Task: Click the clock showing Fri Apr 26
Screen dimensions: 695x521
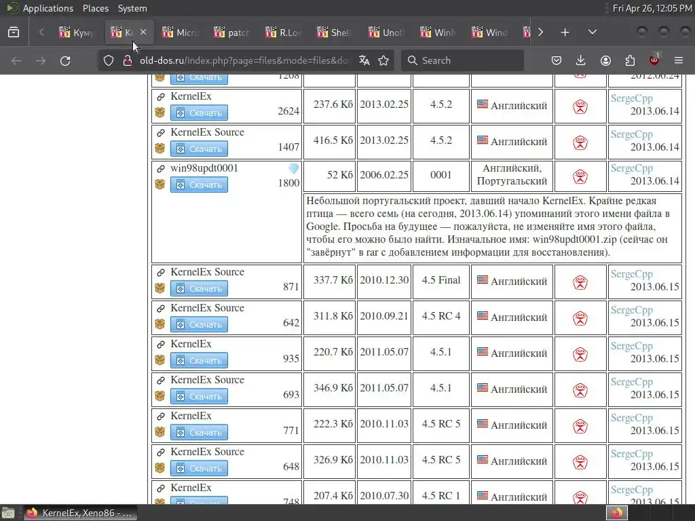Action: click(x=652, y=8)
